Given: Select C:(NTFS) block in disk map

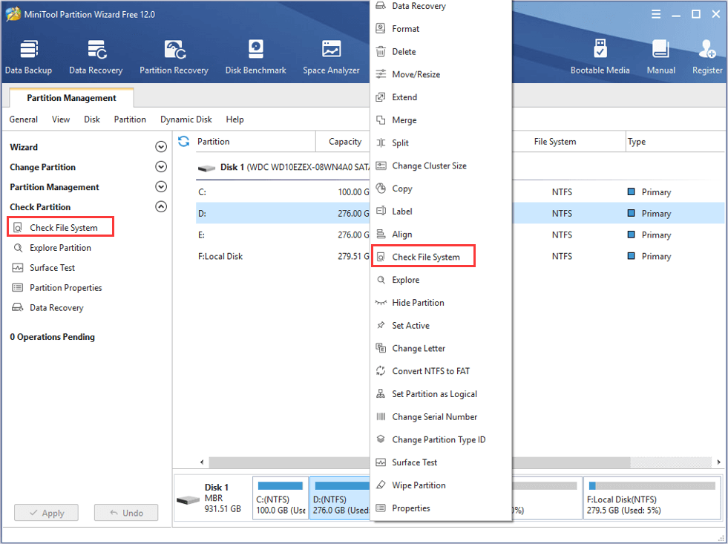Looking at the screenshot, I should pos(281,498).
